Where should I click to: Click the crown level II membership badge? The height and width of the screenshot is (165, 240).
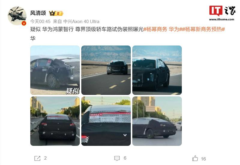click(x=56, y=13)
